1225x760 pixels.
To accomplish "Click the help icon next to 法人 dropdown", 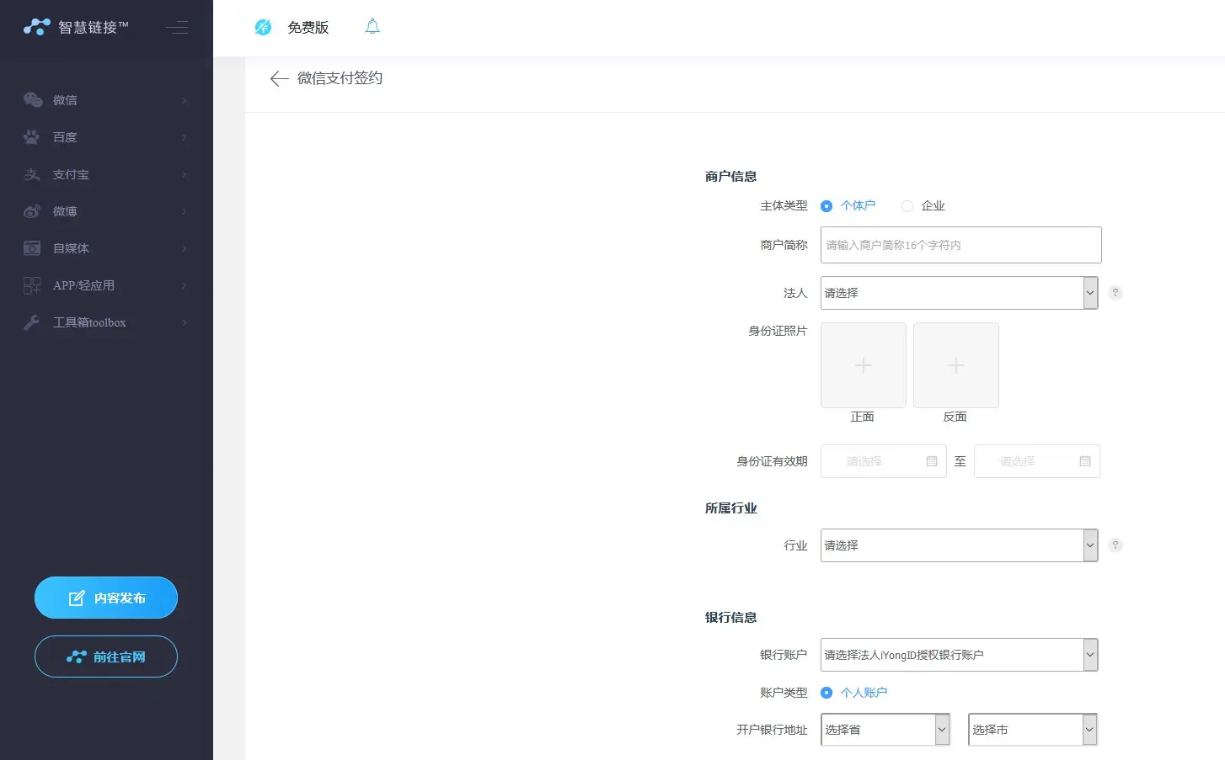I will pos(1115,293).
